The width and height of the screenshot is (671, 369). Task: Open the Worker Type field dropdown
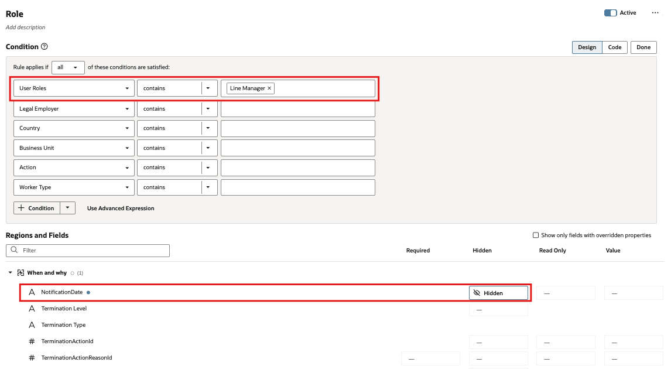point(74,187)
